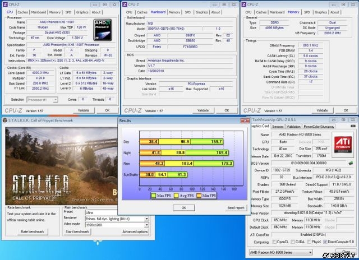Click the GPU Name AMD Radeon HD 6800 Series field
The image size is (359, 260).
pyautogui.click(x=300, y=134)
